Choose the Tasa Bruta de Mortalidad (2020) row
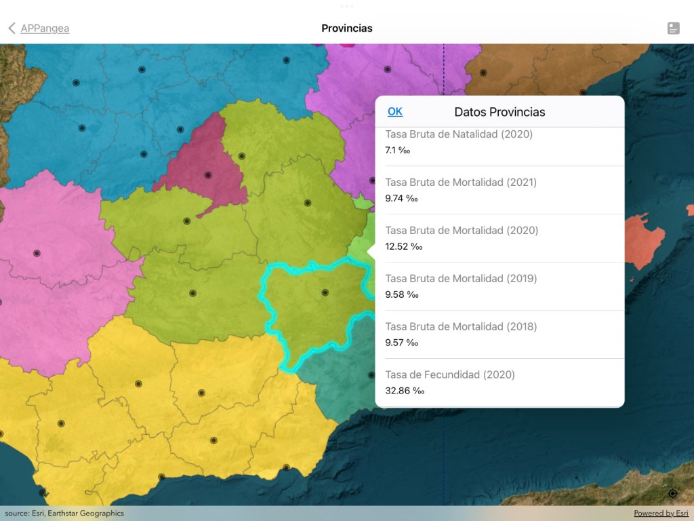The height and width of the screenshot is (521, 694). [x=499, y=238]
